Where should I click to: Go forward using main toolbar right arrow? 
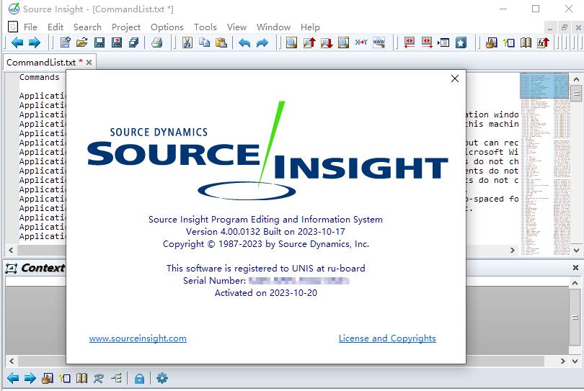(x=35, y=42)
